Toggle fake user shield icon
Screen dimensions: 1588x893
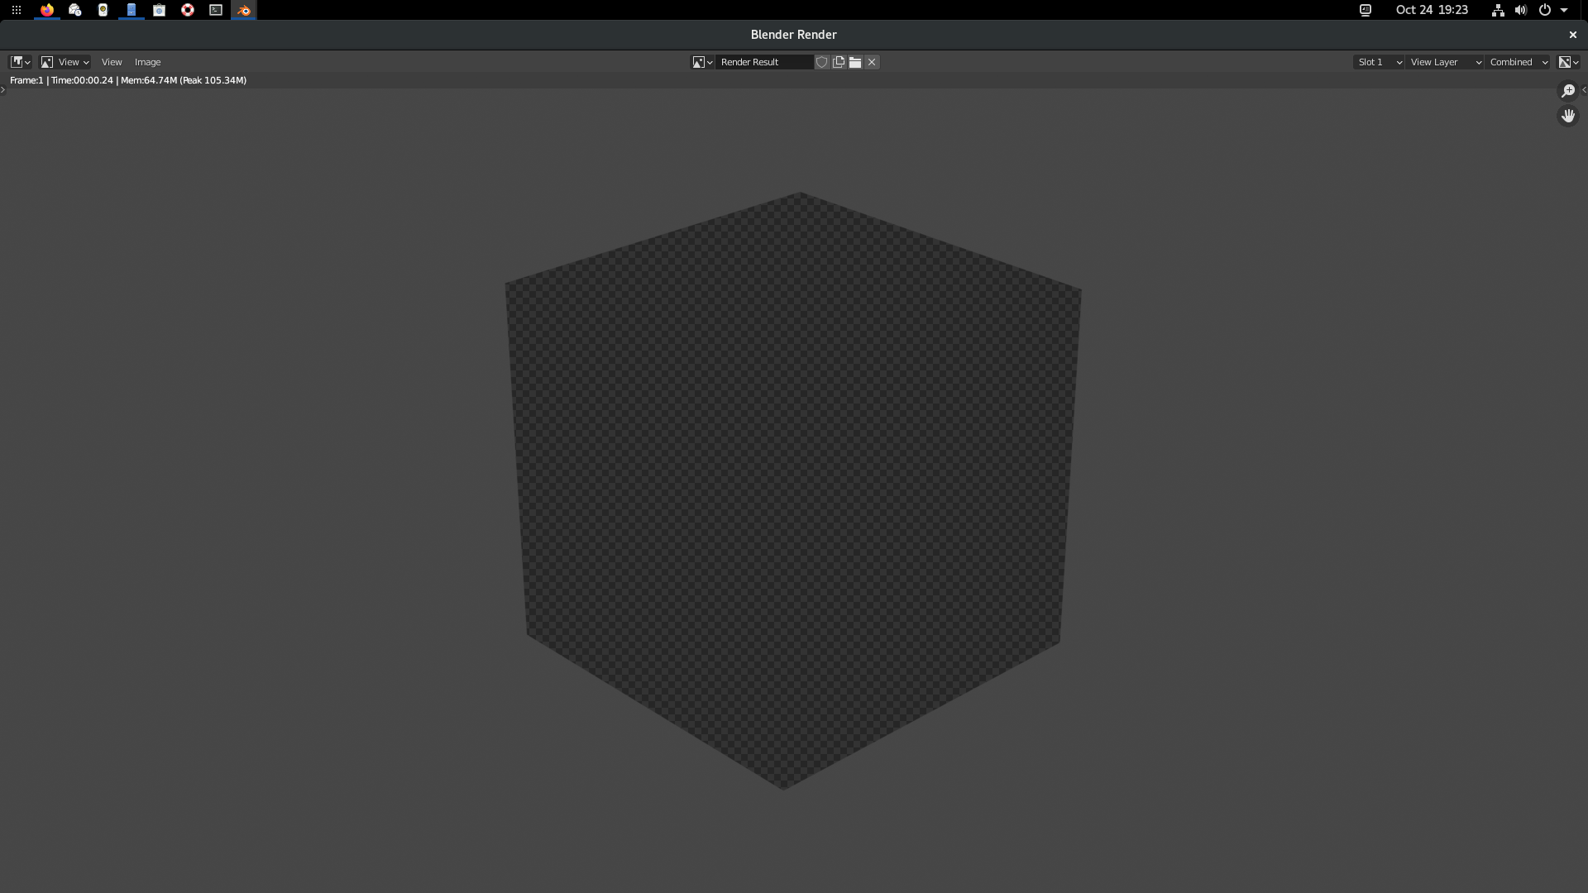tap(822, 62)
